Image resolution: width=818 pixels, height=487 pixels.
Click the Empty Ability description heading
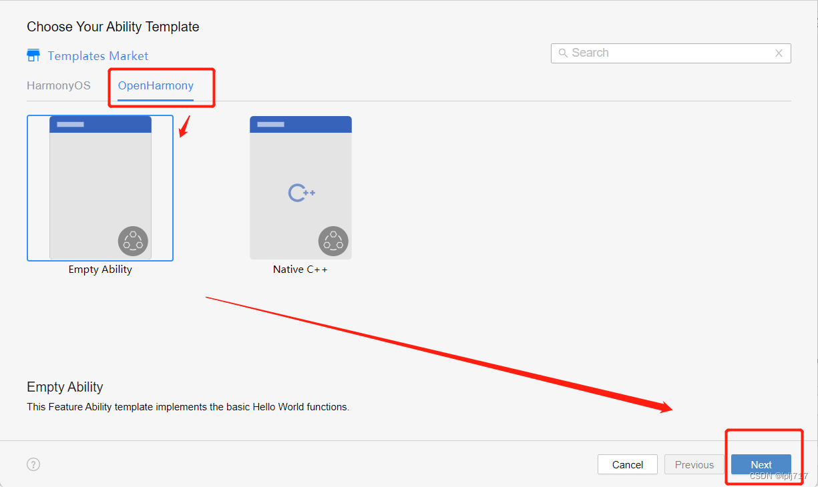point(65,387)
